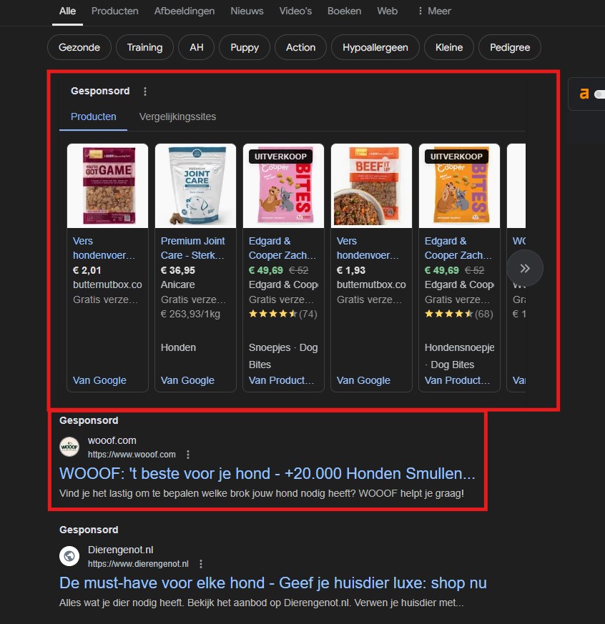The height and width of the screenshot is (624, 605).
Task: Choose the Pedigree filter chip
Action: click(x=510, y=47)
